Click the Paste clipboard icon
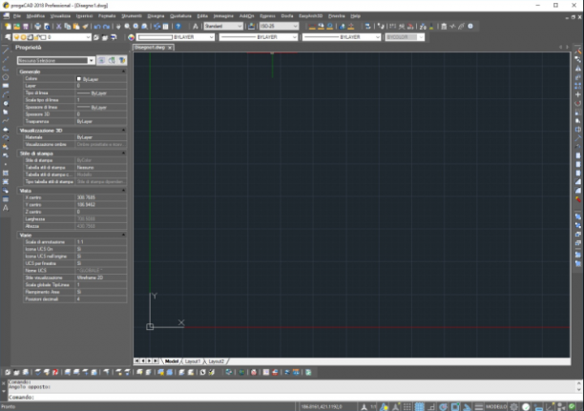The width and height of the screenshot is (584, 411). (x=76, y=27)
